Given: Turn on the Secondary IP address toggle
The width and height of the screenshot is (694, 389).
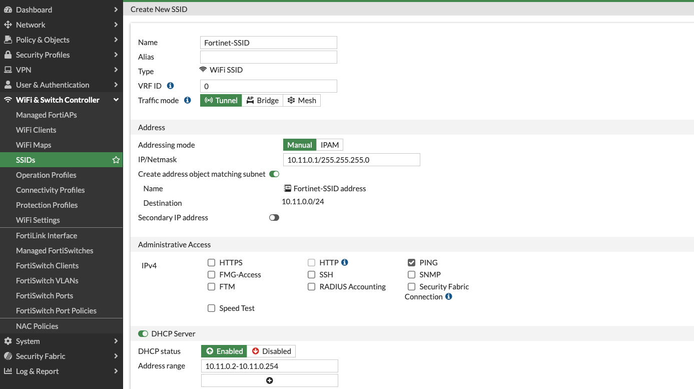Looking at the screenshot, I should (x=274, y=217).
